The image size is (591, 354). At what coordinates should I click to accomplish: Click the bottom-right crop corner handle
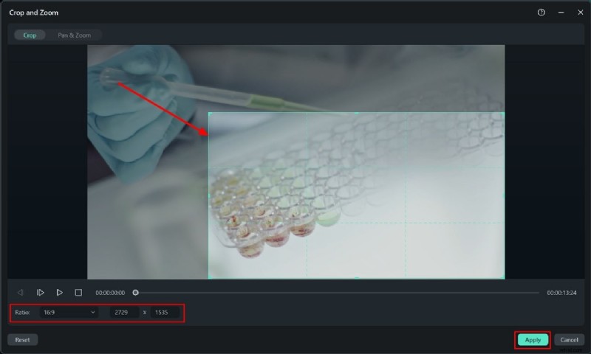pos(504,278)
